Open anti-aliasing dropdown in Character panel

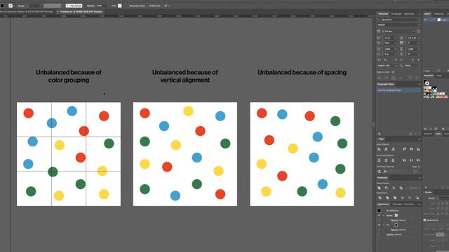pyautogui.click(x=419, y=65)
